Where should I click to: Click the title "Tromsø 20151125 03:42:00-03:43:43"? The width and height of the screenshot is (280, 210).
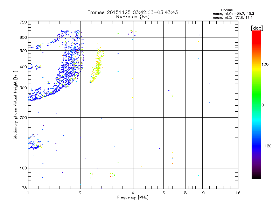pyautogui.click(x=133, y=12)
